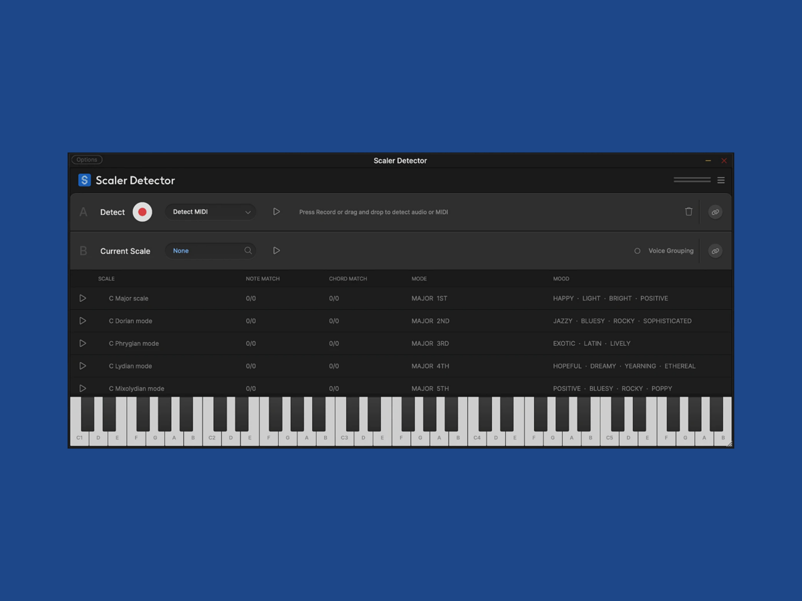Click the search magnifier in Current Scale field

click(x=248, y=250)
